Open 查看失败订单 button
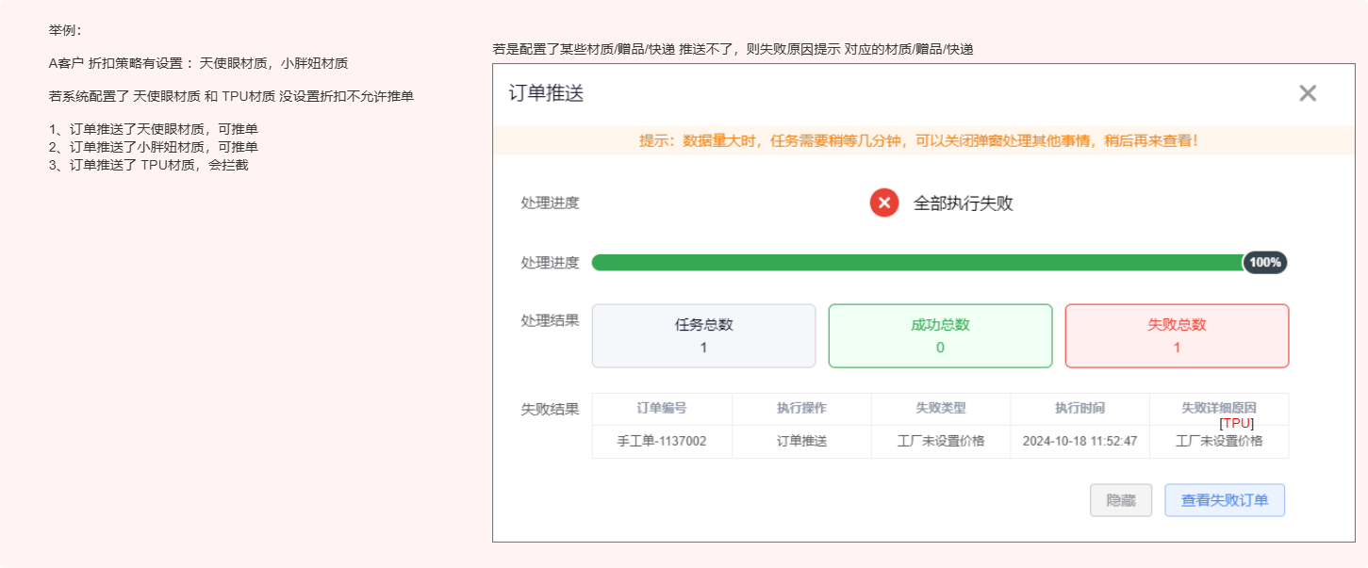The width and height of the screenshot is (1368, 568). click(1224, 500)
